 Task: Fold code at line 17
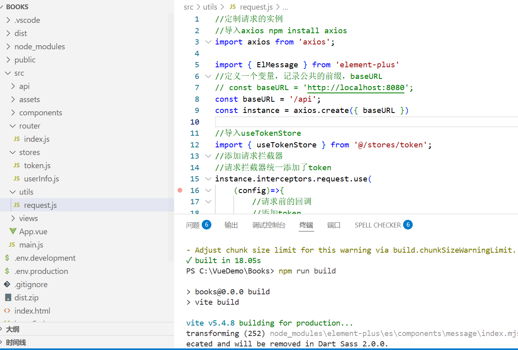(208, 201)
